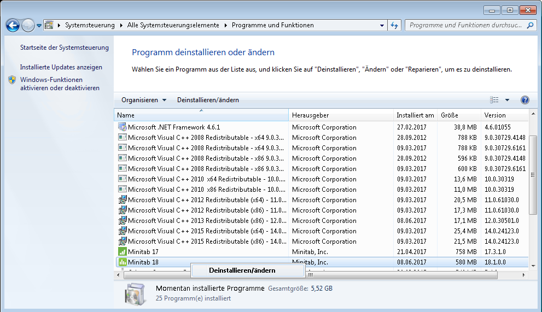Image resolution: width=542 pixels, height=312 pixels.
Task: Click the search magnifier icon
Action: click(x=531, y=25)
